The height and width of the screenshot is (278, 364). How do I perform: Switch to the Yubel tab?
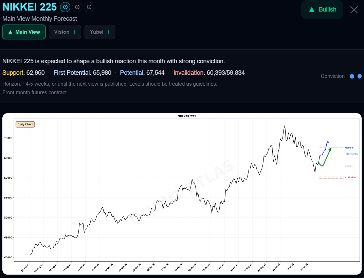pyautogui.click(x=100, y=32)
